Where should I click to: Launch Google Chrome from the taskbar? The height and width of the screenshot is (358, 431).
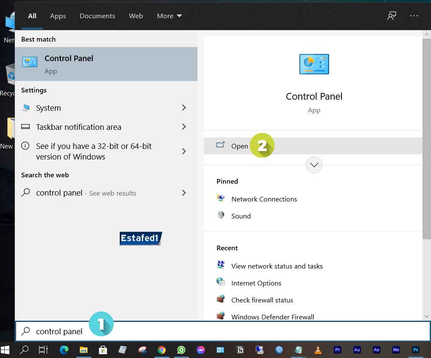coord(161,350)
